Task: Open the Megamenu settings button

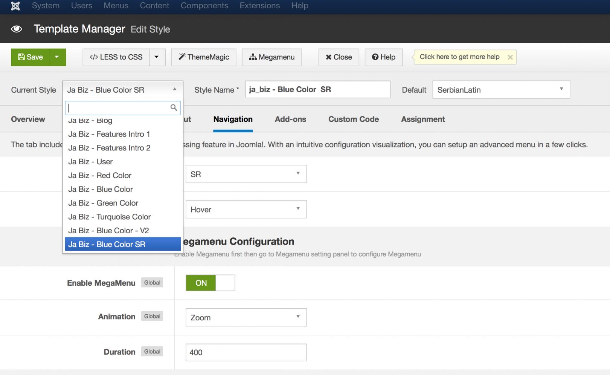Action: (272, 57)
